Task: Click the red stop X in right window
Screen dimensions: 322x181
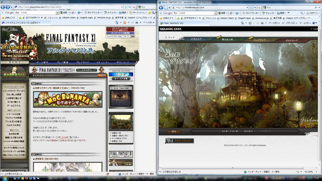Action: point(259,7)
